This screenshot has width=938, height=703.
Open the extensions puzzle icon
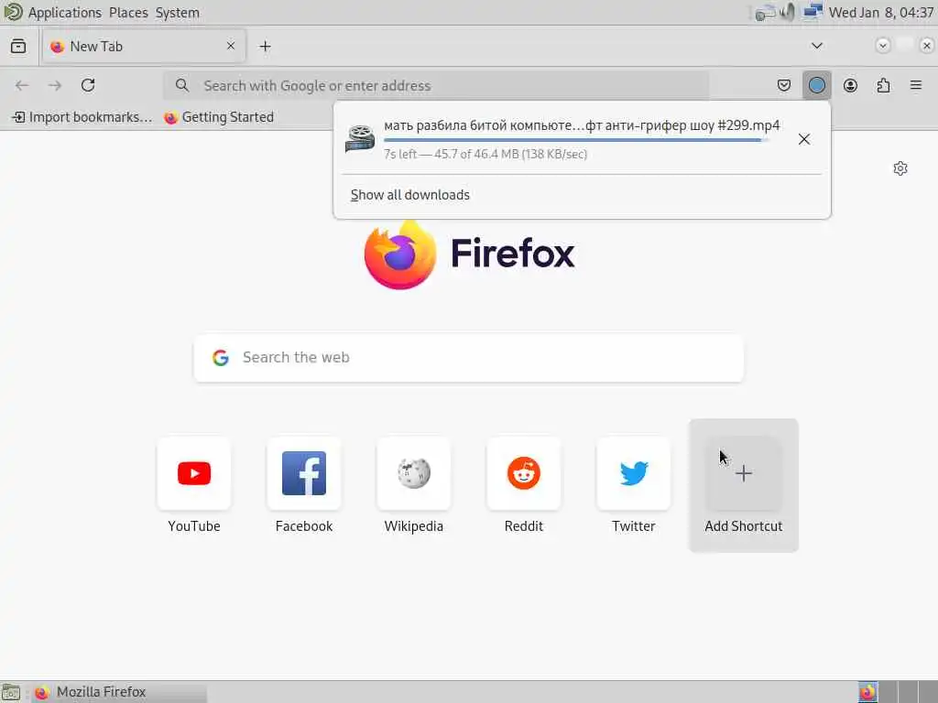[883, 85]
